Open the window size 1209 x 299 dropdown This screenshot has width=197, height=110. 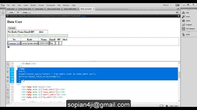174,106
